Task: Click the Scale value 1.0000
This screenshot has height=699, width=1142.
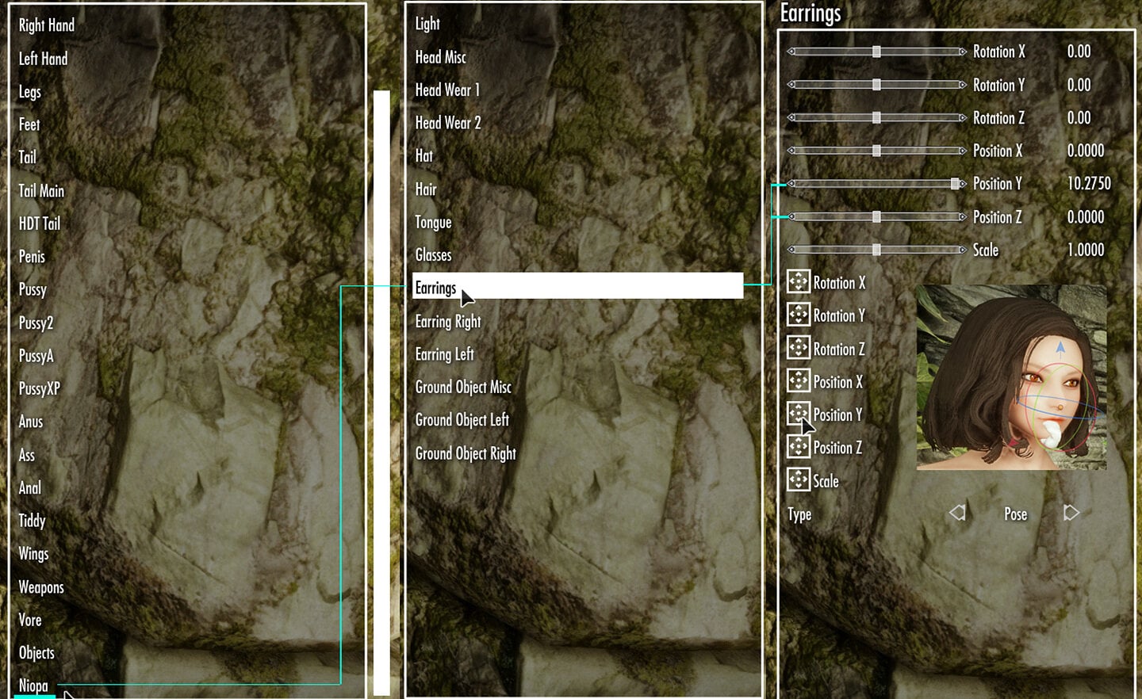Action: coord(1086,250)
